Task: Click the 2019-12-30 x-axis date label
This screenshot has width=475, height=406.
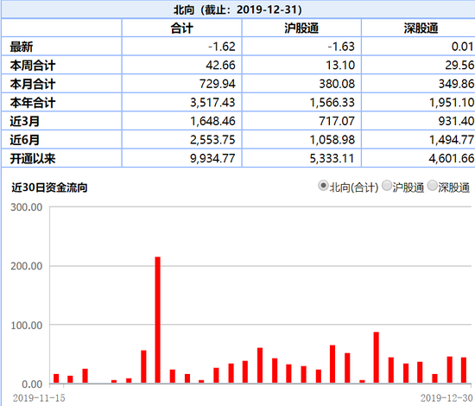Action: coord(446,398)
